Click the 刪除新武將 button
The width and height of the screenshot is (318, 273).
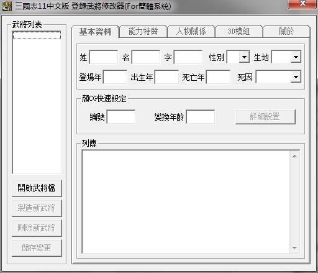(37, 228)
